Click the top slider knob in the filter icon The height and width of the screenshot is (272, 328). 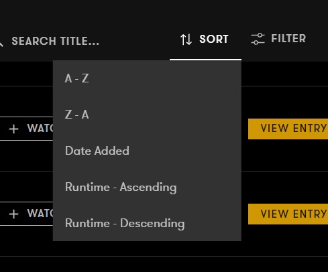click(260, 35)
